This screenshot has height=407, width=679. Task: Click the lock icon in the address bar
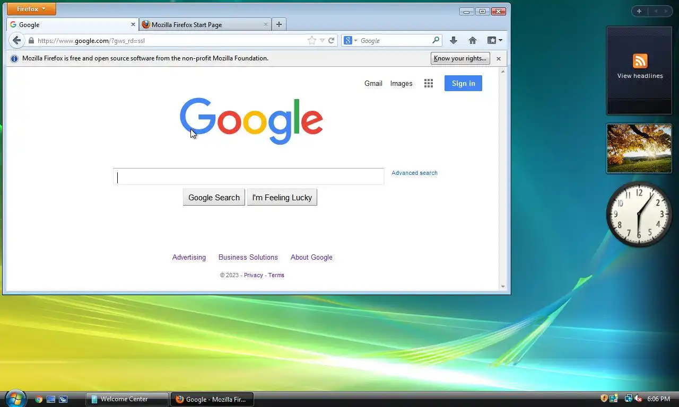coord(31,40)
